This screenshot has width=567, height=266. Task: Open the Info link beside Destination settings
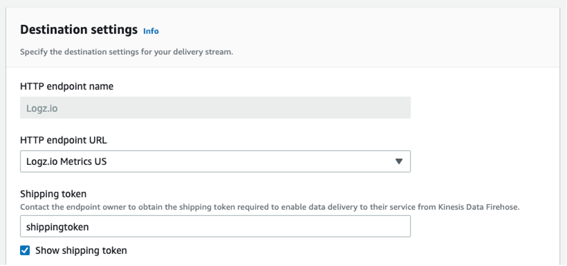(151, 31)
